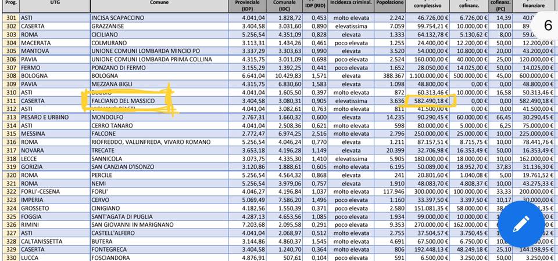Click the SAN CANZIAN D'ISONZO cell

pyautogui.click(x=159, y=167)
